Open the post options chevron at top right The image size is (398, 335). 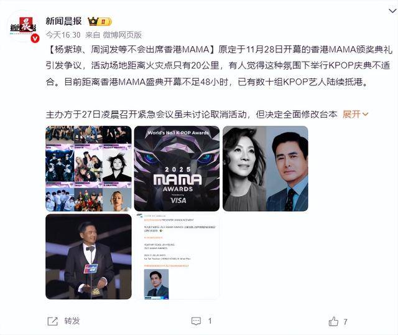(392, 11)
